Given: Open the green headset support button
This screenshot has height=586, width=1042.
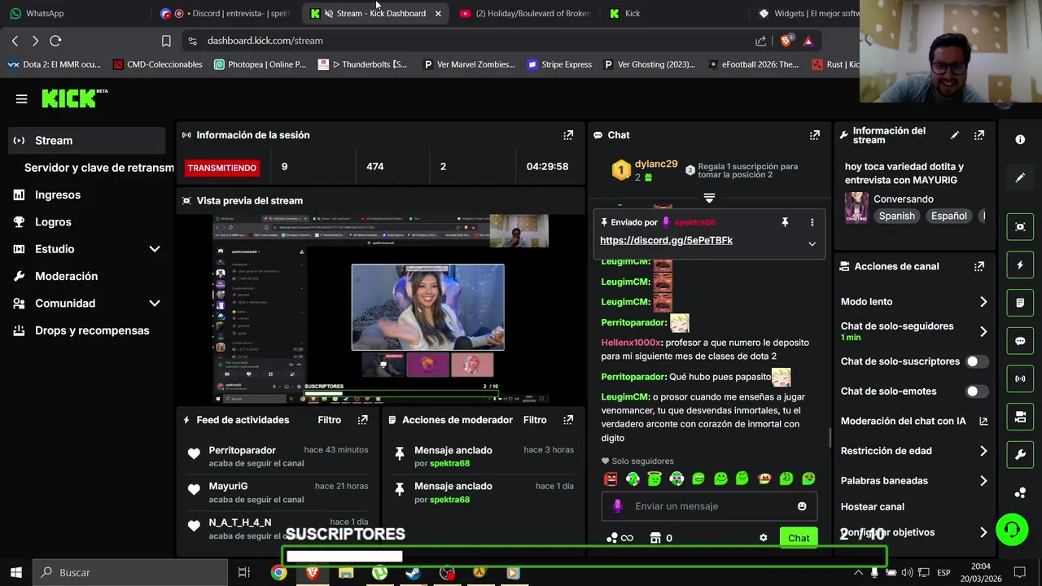Looking at the screenshot, I should coord(1012,531).
